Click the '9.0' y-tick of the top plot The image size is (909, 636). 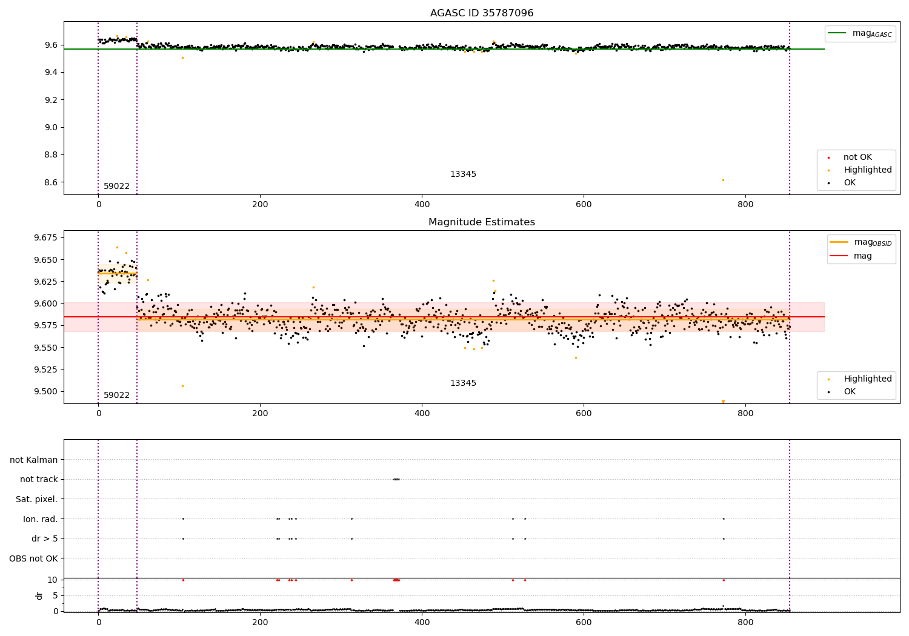[51, 128]
